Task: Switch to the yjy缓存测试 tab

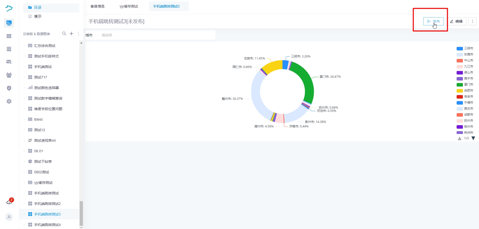Action: click(x=129, y=6)
